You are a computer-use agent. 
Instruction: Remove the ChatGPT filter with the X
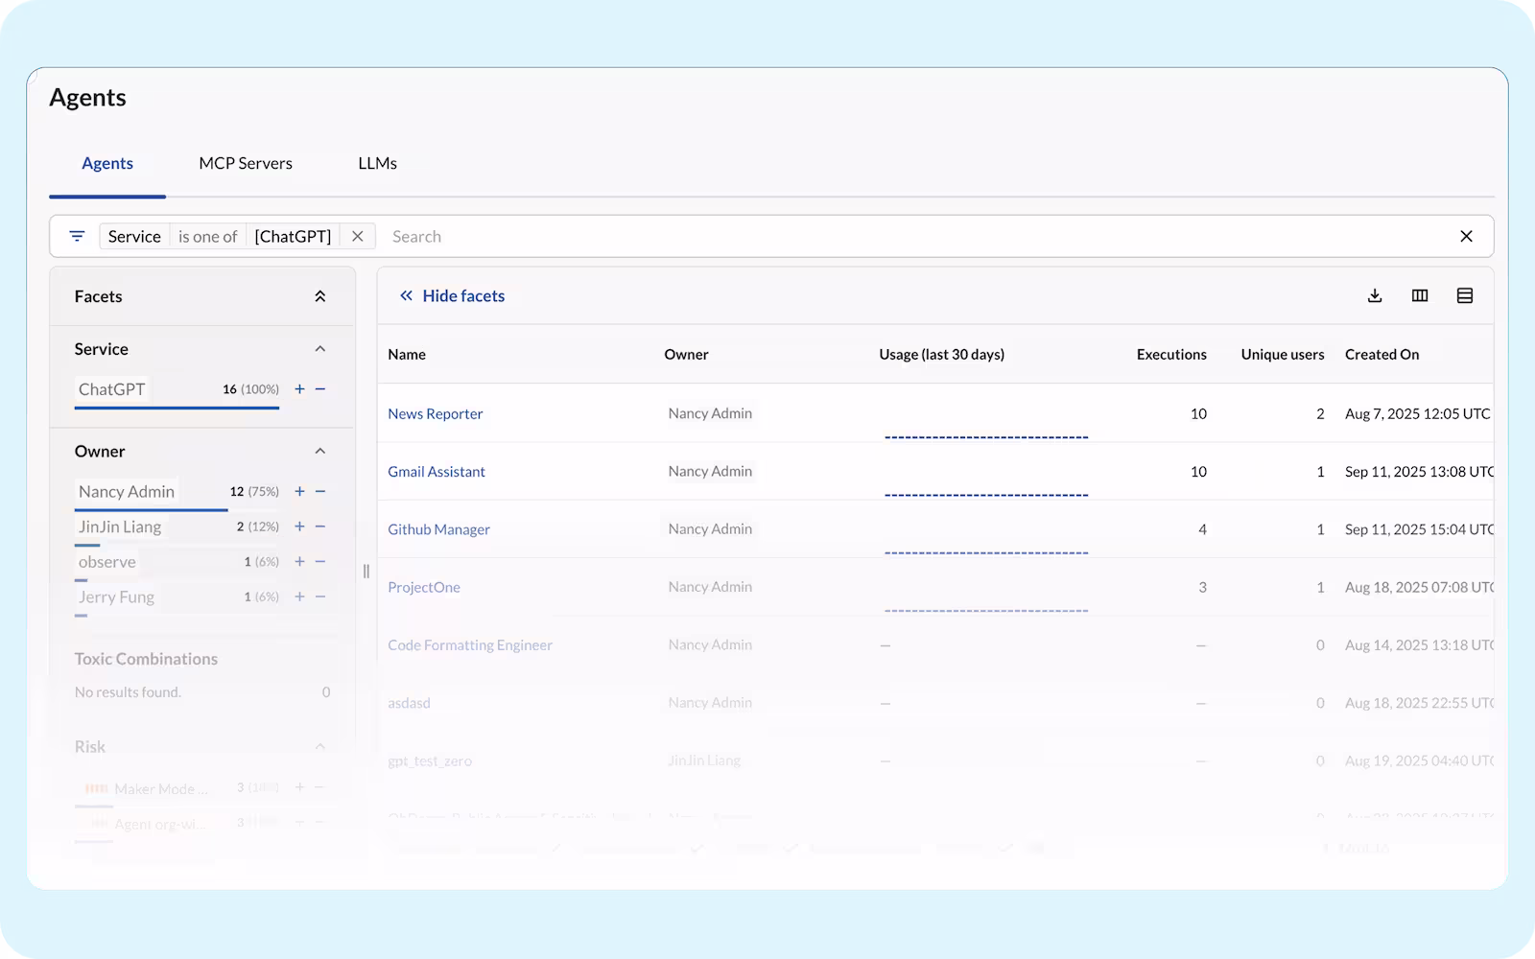357,236
